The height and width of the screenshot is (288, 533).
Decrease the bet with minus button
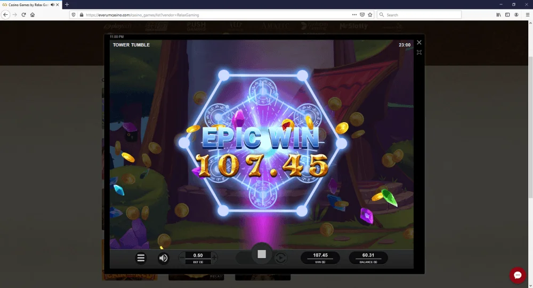point(182,258)
